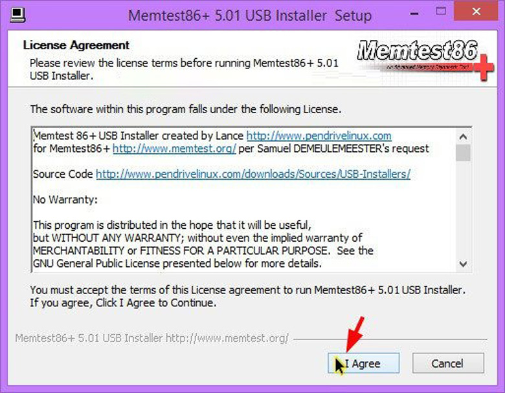Click the 'No Warranty:' line in license
This screenshot has width=505, height=393.
point(65,200)
